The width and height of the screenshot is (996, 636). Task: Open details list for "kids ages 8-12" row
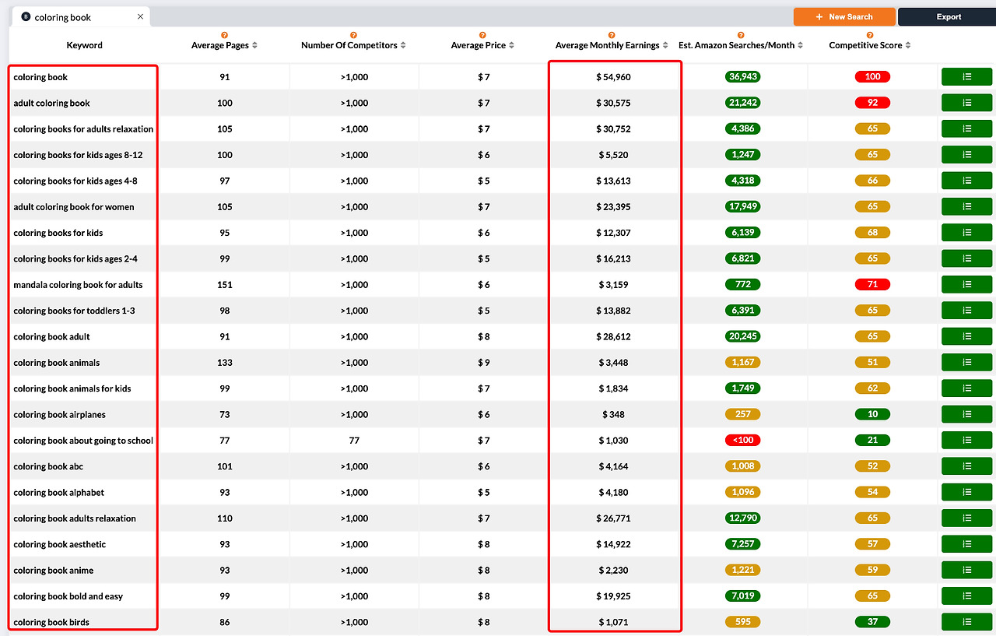pos(966,155)
